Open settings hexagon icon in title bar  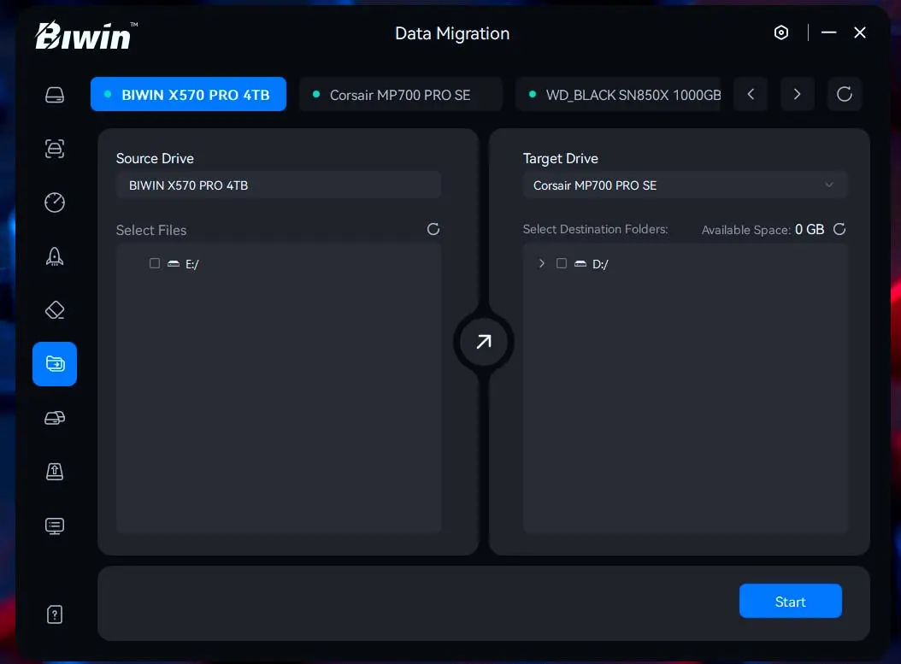tap(780, 32)
